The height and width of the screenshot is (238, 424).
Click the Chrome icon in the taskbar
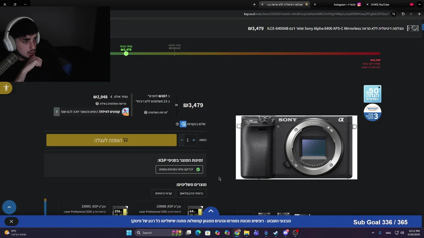[x=237, y=233]
